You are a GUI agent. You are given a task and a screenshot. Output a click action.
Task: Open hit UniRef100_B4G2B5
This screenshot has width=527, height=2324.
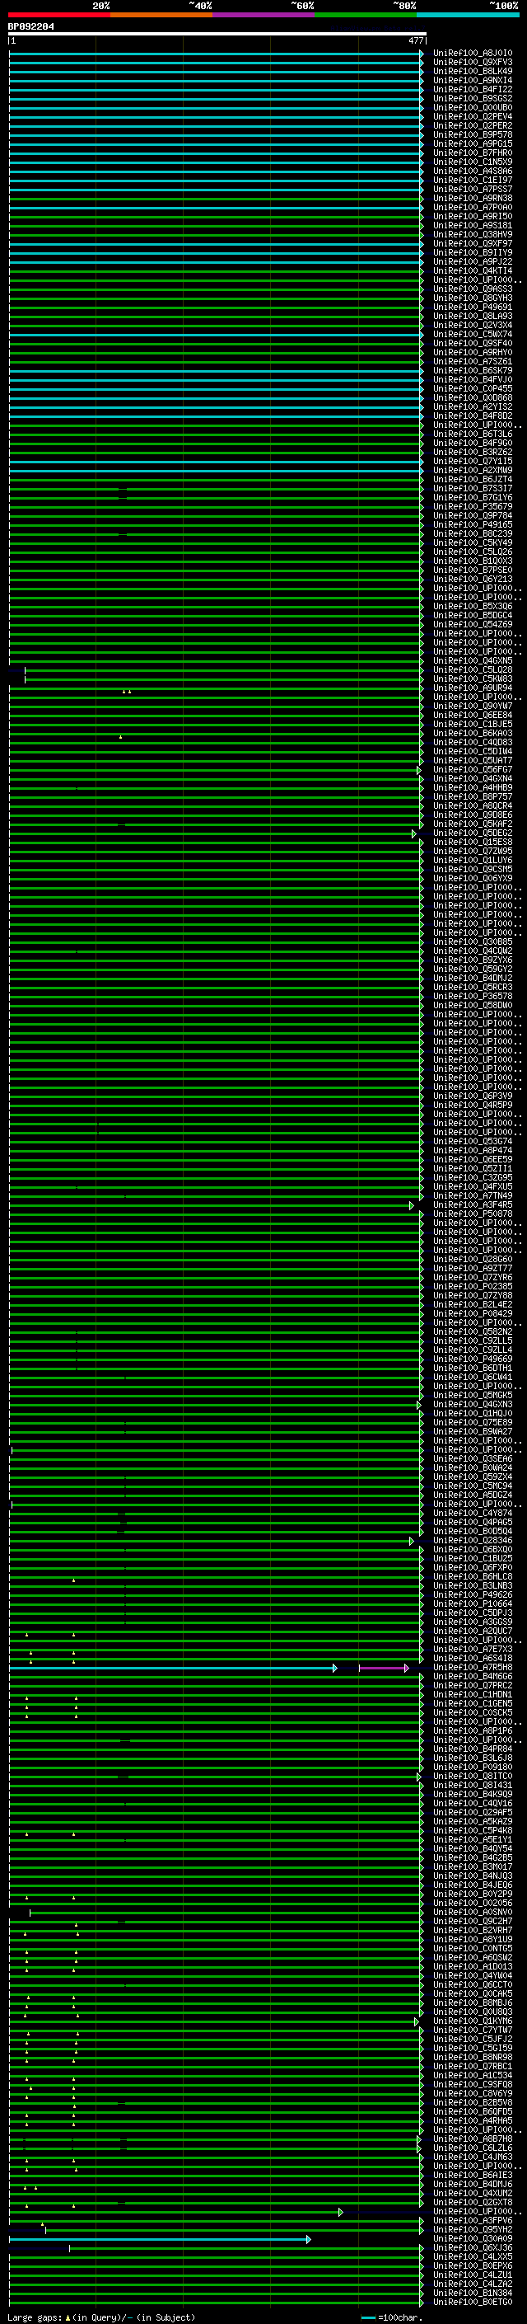click(473, 1857)
